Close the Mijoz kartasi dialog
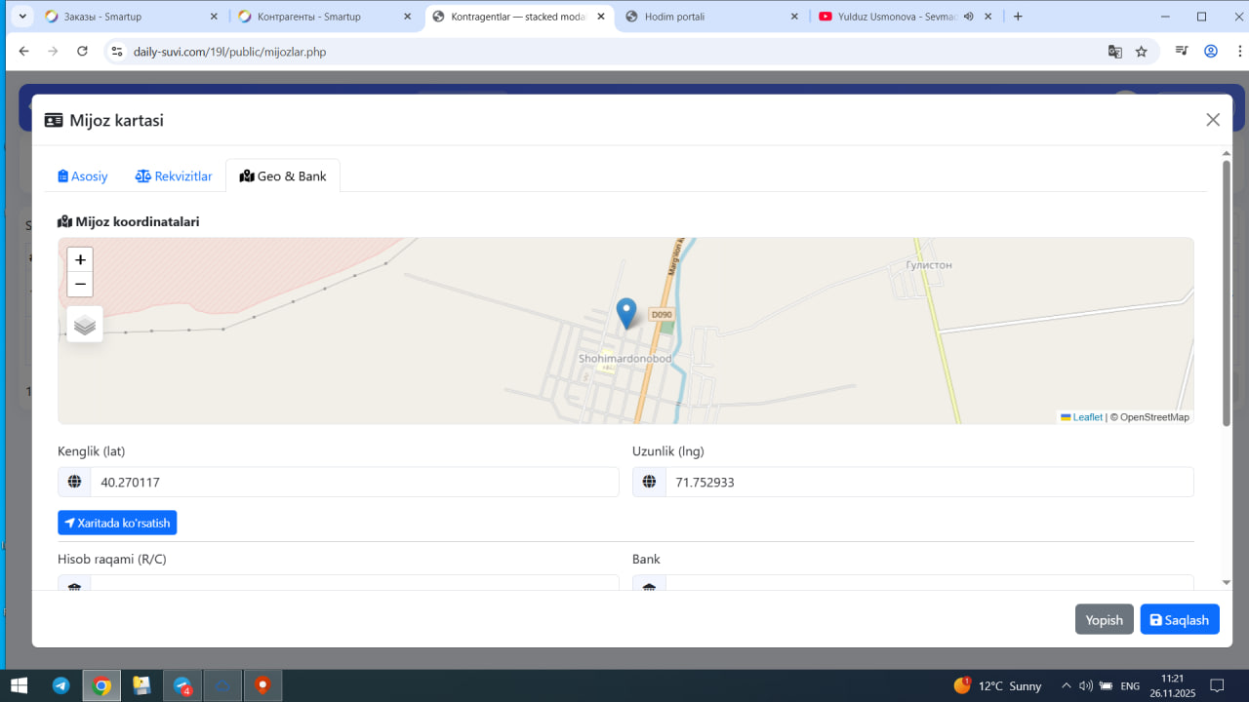Image resolution: width=1249 pixels, height=702 pixels. 1213,120
